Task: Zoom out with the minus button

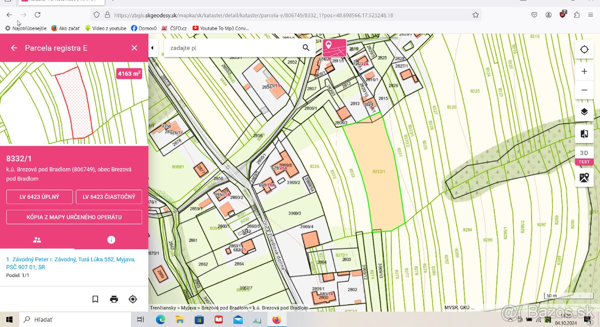Action: pos(584,90)
